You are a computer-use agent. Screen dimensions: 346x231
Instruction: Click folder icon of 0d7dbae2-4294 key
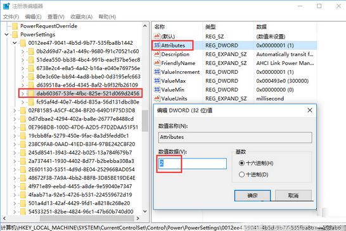23,119
